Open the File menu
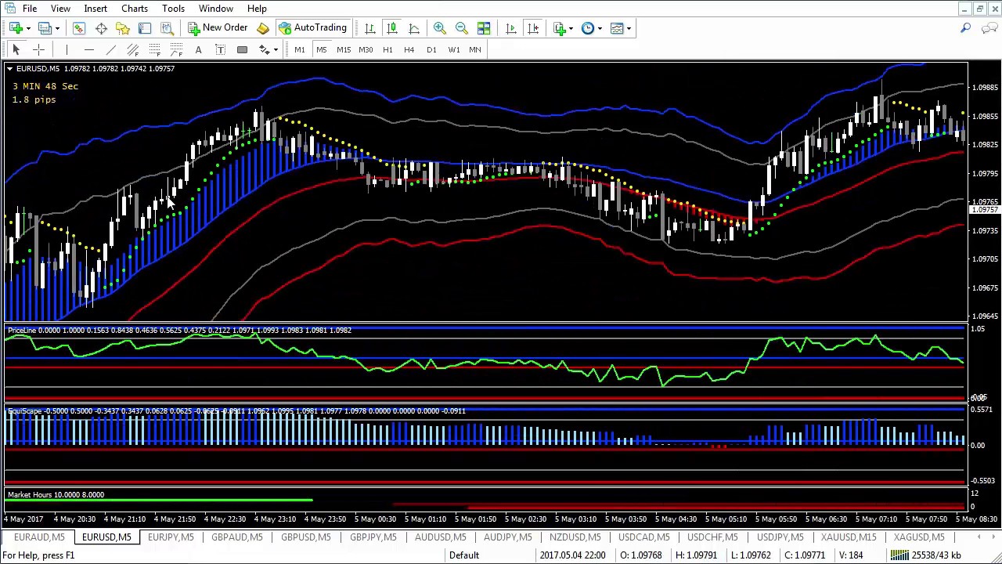The image size is (1002, 564). point(30,9)
